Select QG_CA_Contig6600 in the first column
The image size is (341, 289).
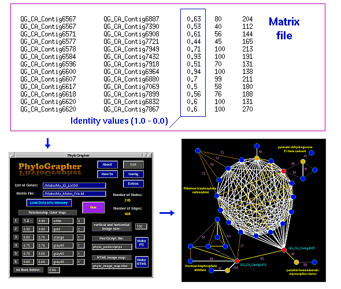tap(48, 72)
